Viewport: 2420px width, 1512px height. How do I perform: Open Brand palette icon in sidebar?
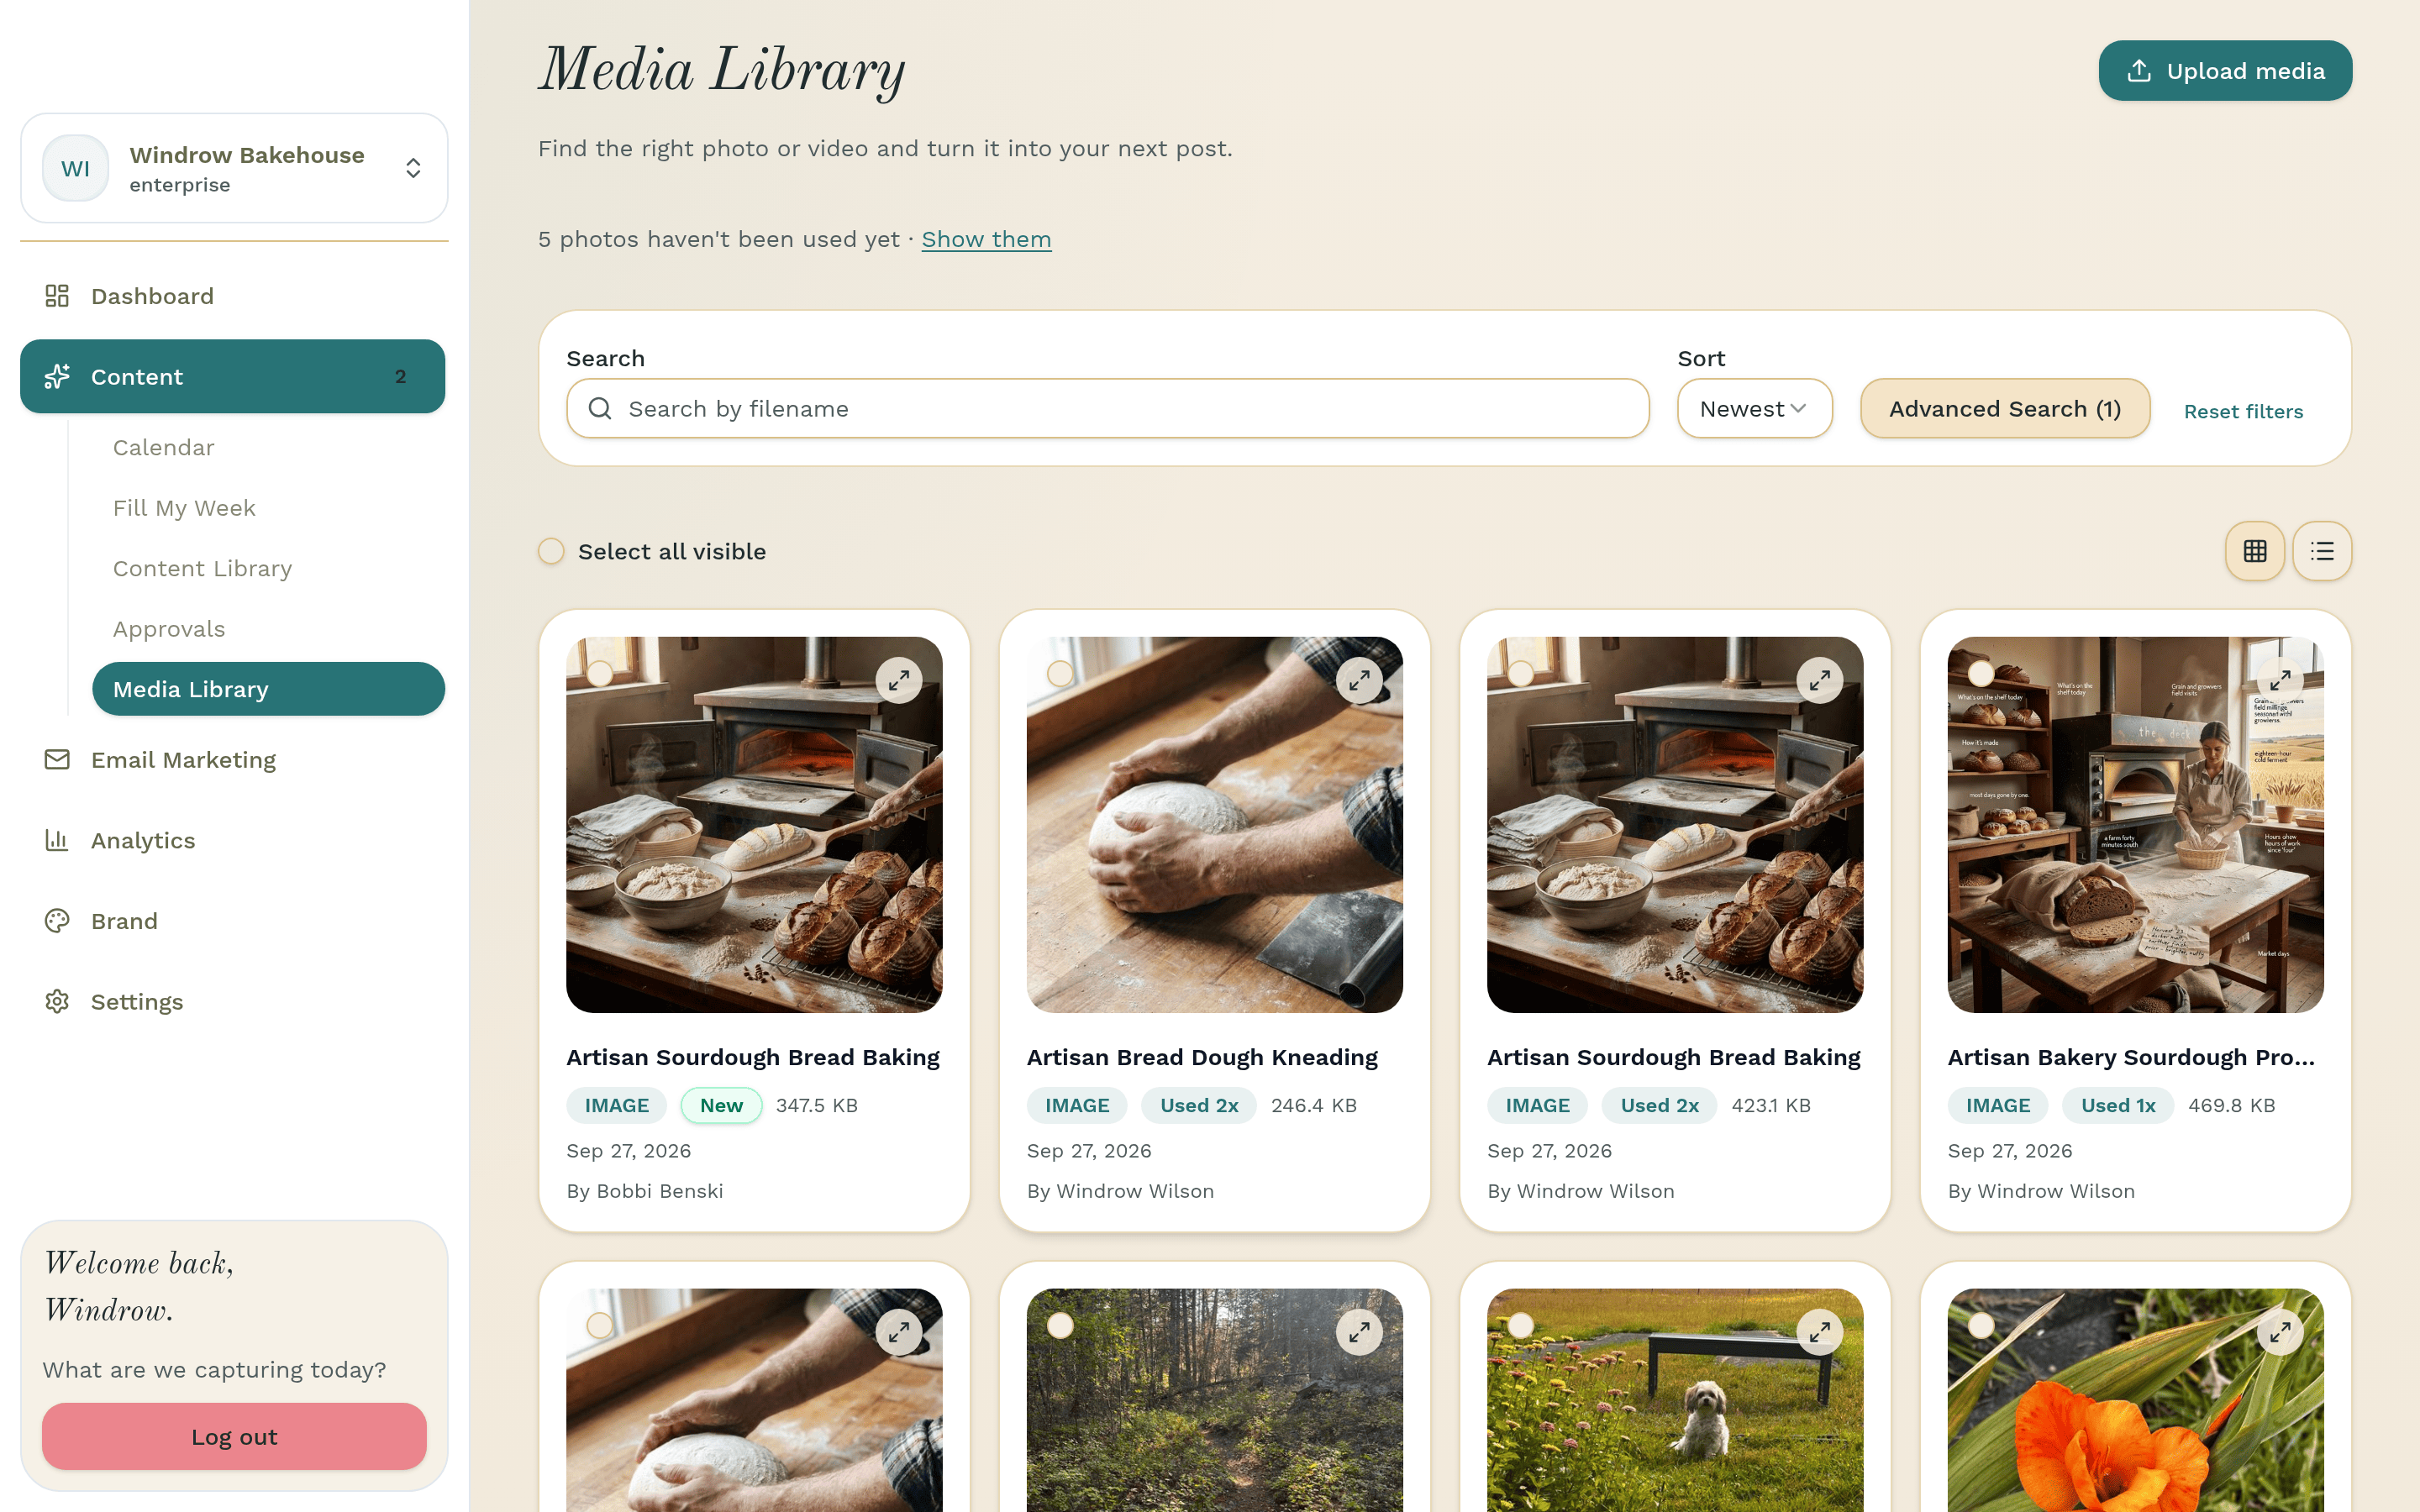[x=57, y=921]
